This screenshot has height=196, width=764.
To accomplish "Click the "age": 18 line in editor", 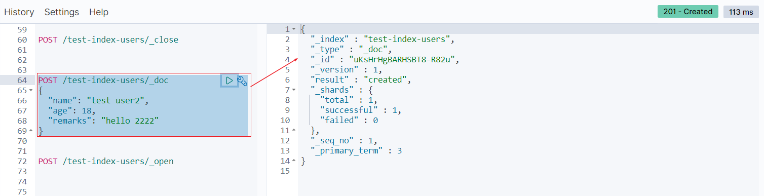I will [x=71, y=110].
